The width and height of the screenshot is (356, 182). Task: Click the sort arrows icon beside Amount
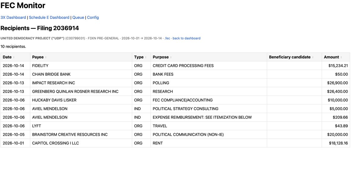(341, 57)
